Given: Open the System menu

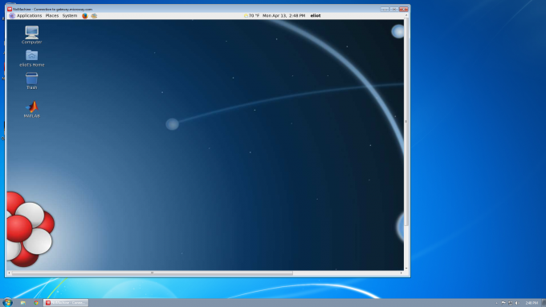Looking at the screenshot, I should pyautogui.click(x=70, y=16).
